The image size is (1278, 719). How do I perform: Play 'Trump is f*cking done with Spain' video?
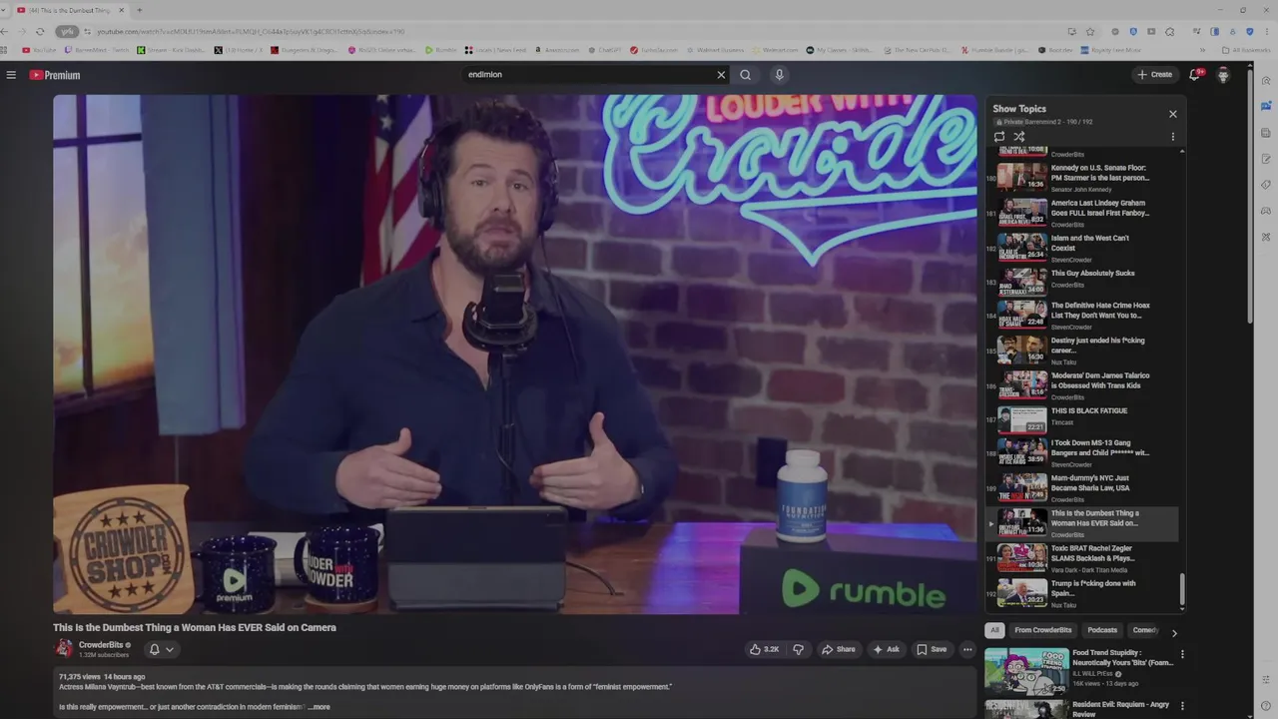point(1082,592)
